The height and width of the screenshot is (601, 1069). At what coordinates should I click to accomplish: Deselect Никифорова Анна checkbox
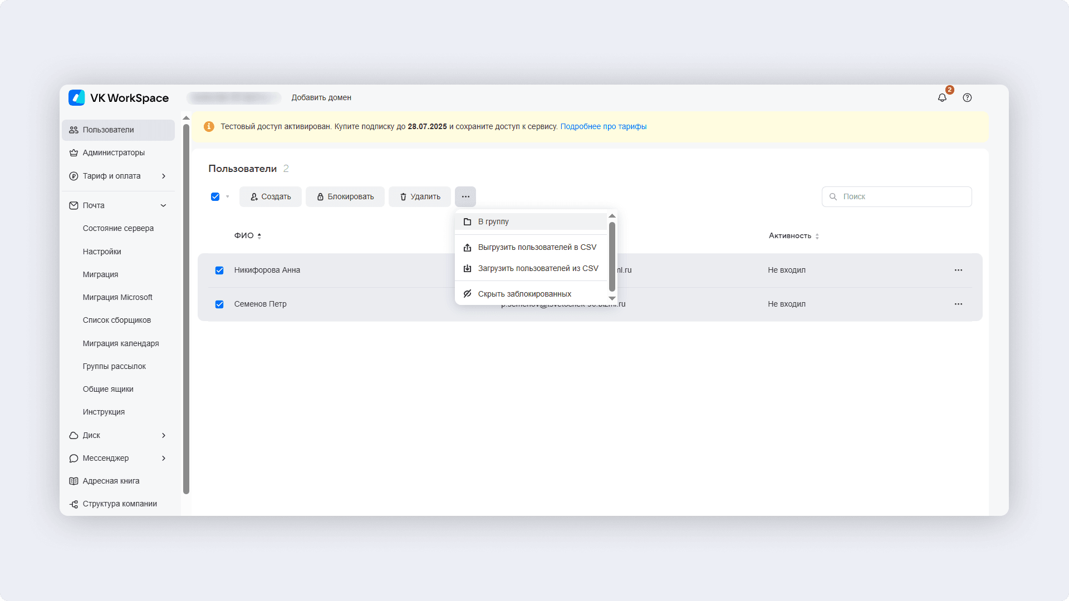pyautogui.click(x=219, y=270)
